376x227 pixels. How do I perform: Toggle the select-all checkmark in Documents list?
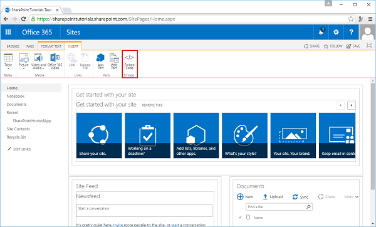[240, 218]
